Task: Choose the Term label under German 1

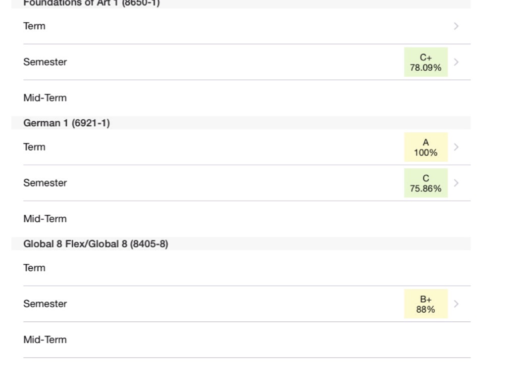Action: [34, 147]
